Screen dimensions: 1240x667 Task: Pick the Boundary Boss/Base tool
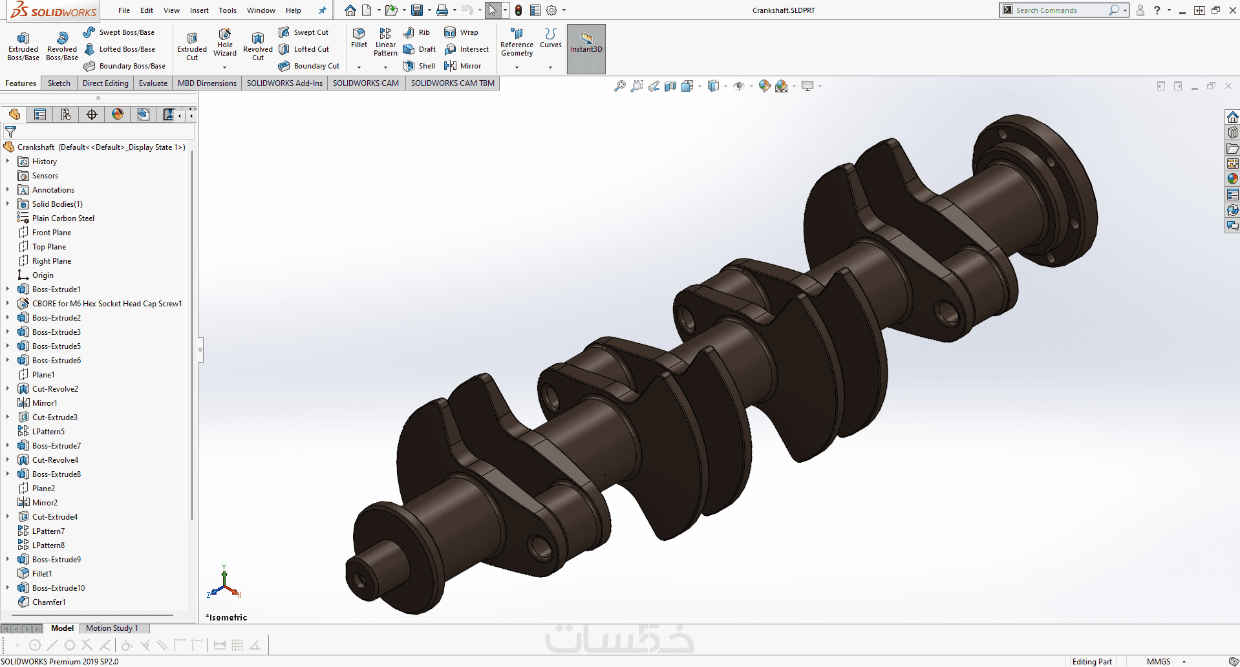tap(125, 66)
